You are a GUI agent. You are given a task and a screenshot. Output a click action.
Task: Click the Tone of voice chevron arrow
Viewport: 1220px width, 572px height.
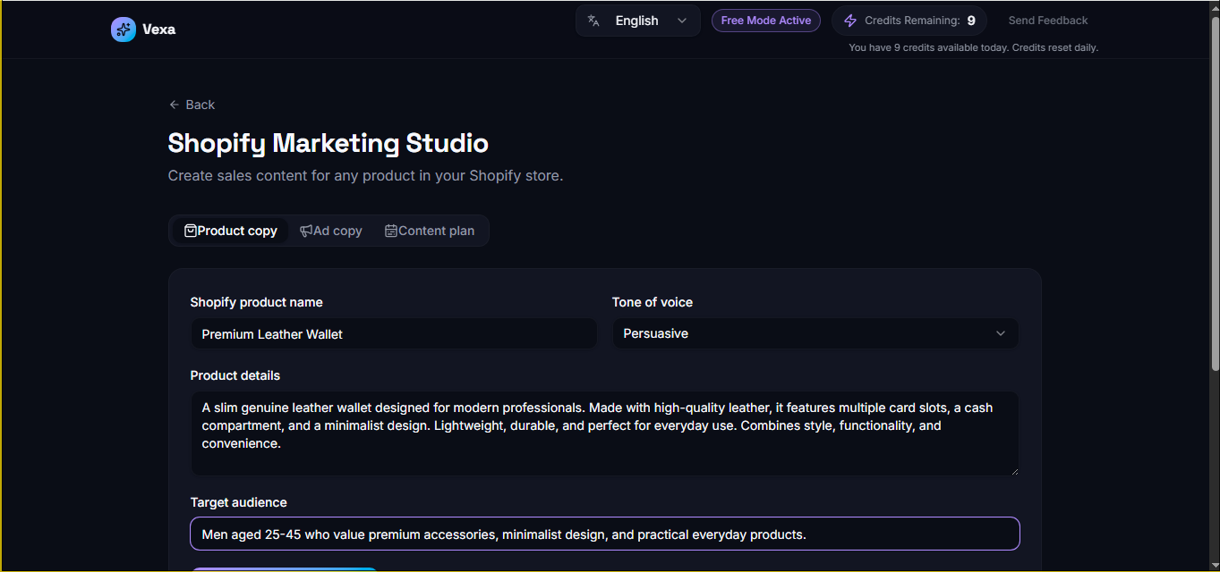point(1001,333)
